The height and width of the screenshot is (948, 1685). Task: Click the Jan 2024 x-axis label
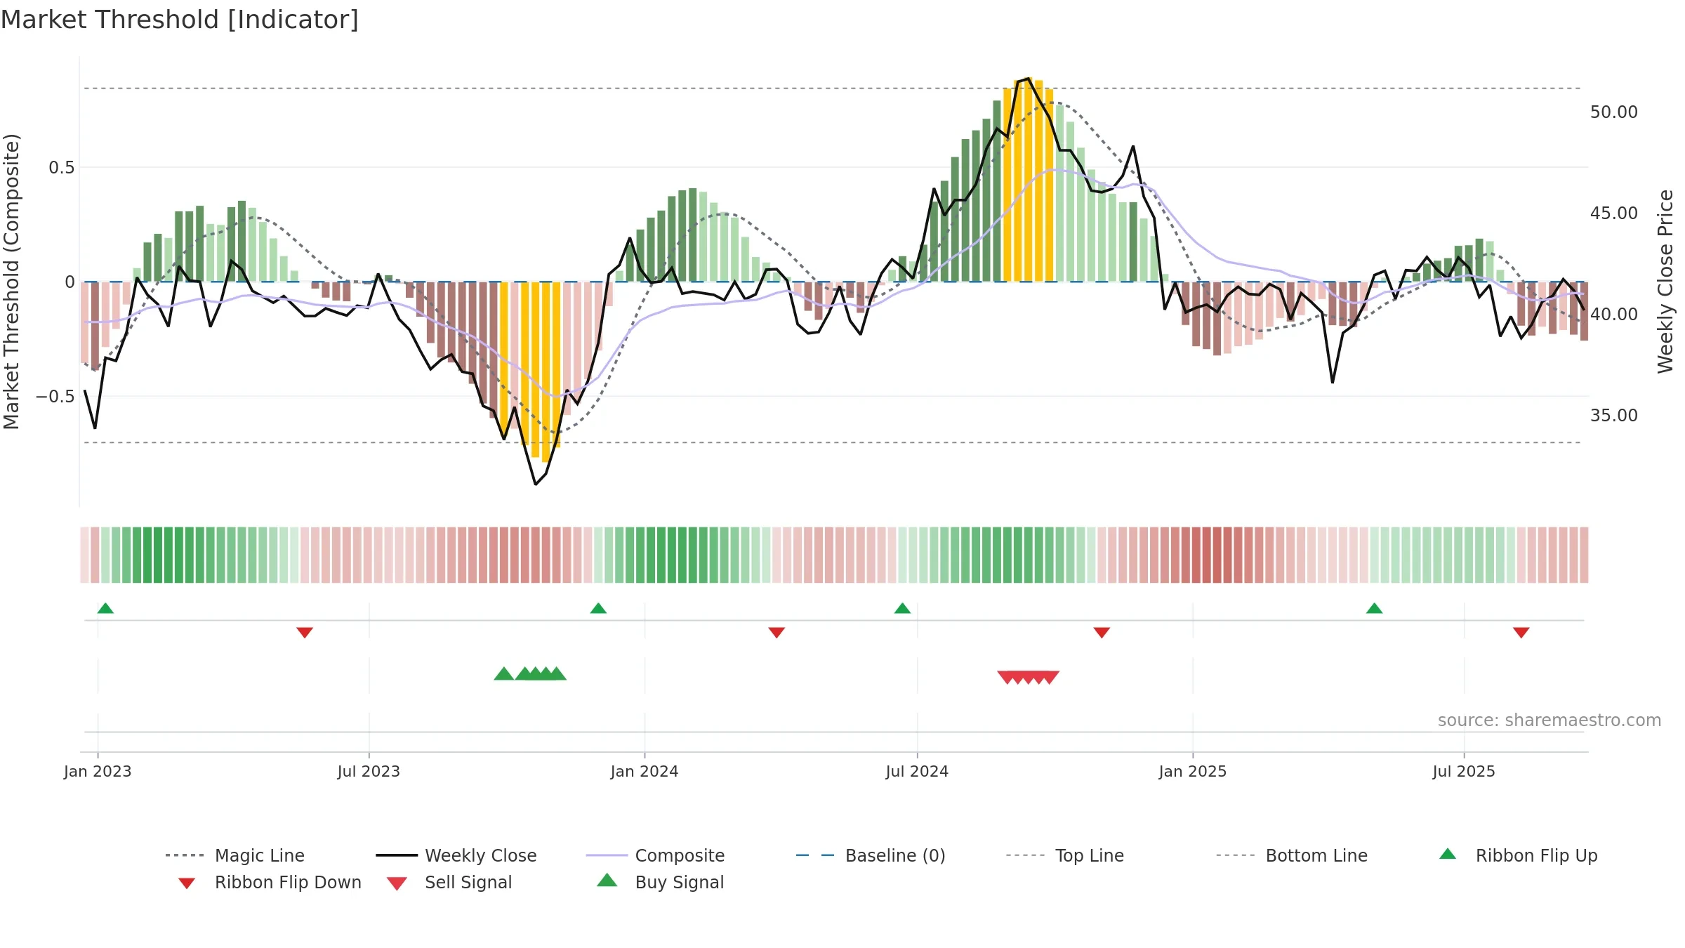click(x=645, y=772)
